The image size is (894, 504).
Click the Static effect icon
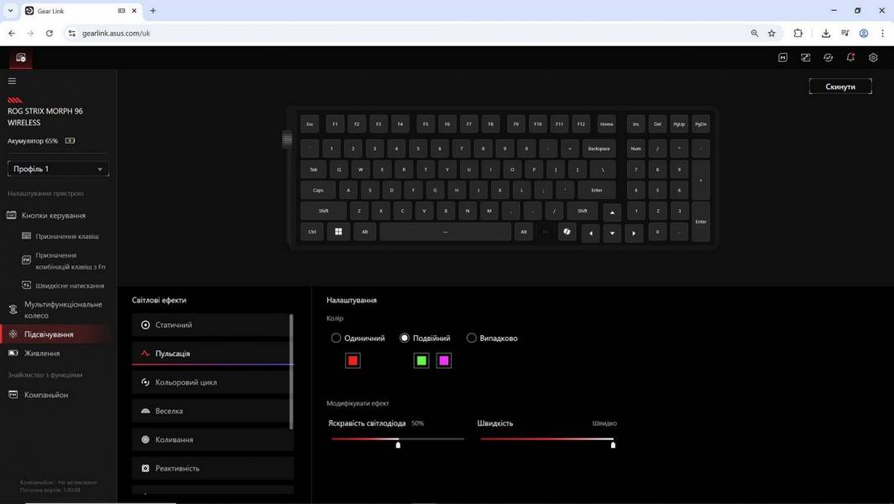(x=145, y=325)
